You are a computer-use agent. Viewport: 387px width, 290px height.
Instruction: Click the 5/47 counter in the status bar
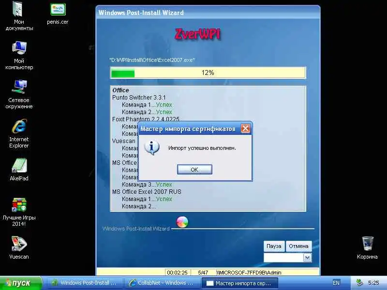coord(203,273)
